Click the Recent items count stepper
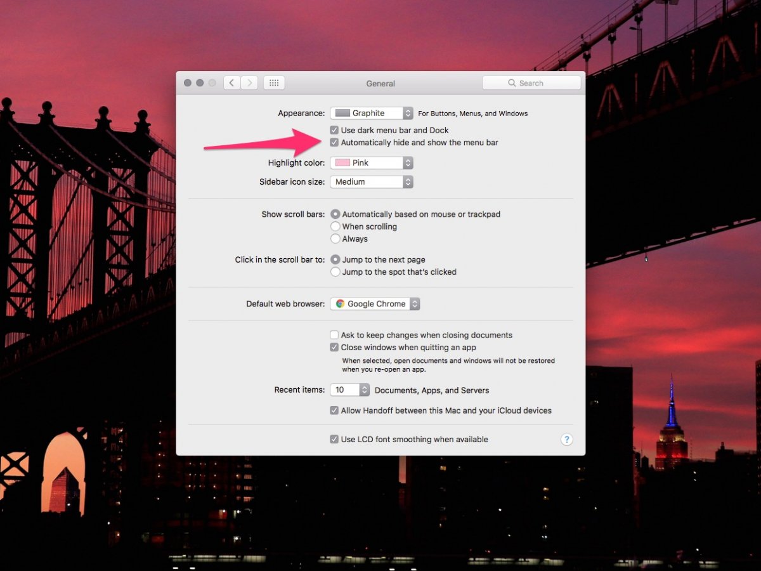 [x=365, y=390]
